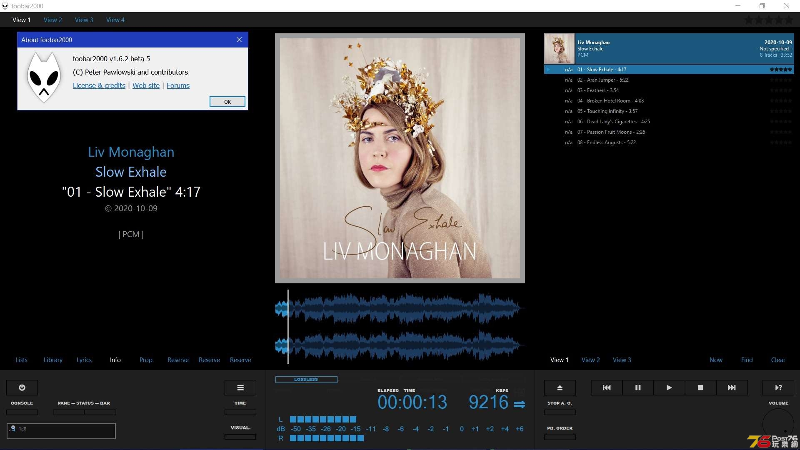Screen dimensions: 800x450
Task: Click the Play button
Action: tap(669, 387)
